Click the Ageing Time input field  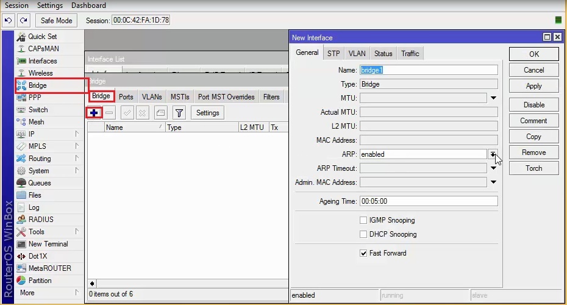point(429,201)
